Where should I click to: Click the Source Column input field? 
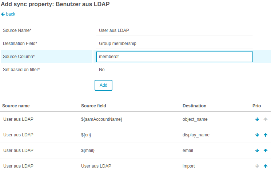coord(174,57)
